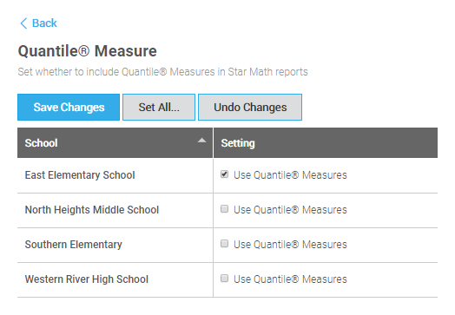Click Western River's Use Quantile Measures label
Viewport: 455px width, 315px height.
290,279
